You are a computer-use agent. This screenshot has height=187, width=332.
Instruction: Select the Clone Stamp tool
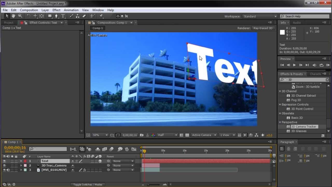pos(78,16)
